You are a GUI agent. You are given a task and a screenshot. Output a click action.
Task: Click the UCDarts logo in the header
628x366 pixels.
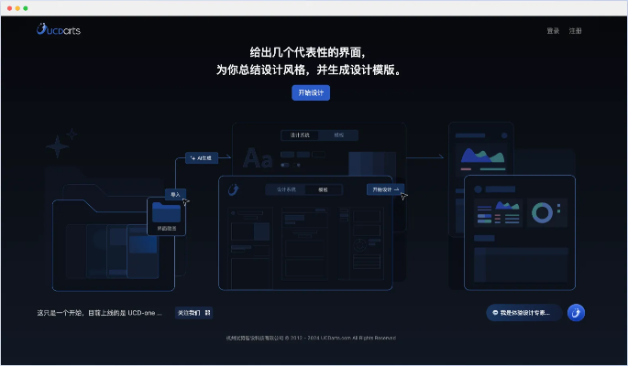(59, 30)
